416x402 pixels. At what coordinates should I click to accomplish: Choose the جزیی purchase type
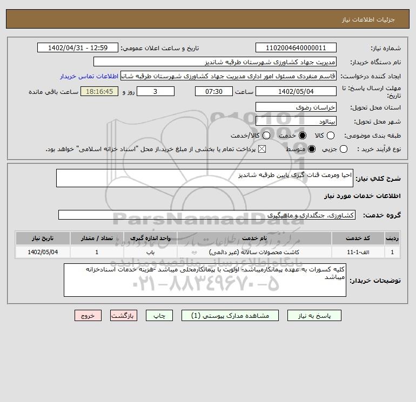point(343,149)
